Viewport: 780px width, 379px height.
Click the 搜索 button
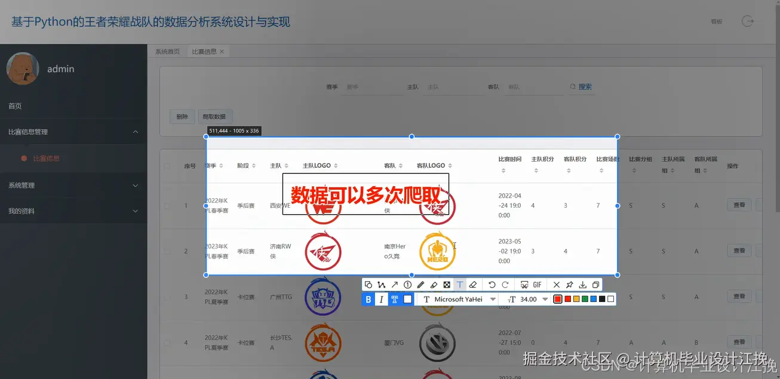pos(581,87)
